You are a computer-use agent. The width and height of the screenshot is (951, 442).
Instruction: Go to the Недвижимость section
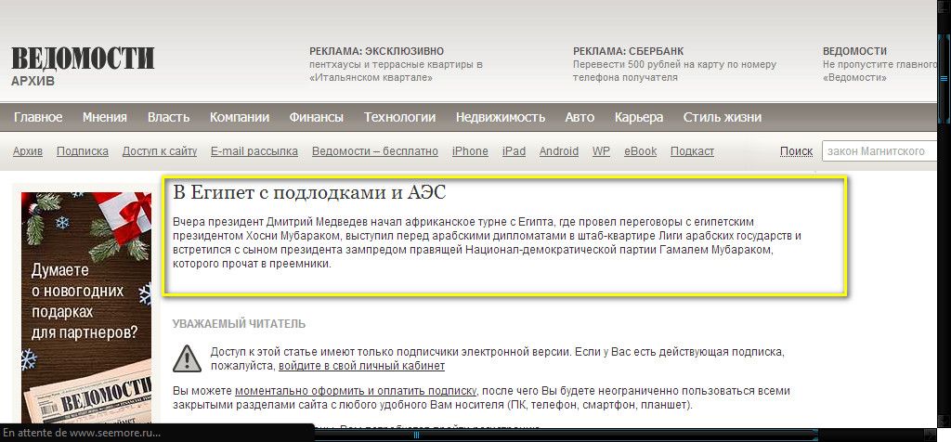(501, 118)
